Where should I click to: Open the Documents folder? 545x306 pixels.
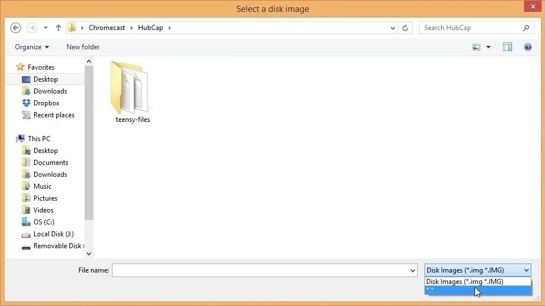click(x=51, y=163)
